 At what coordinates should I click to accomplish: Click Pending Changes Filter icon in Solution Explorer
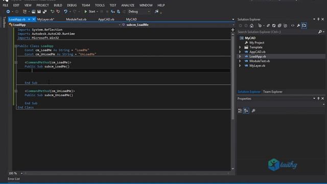pyautogui.click(x=260, y=26)
